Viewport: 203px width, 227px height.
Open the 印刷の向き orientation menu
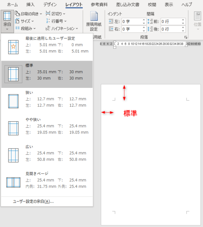tap(29, 14)
